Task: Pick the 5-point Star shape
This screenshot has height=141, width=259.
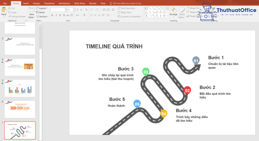Action: pos(164,16)
